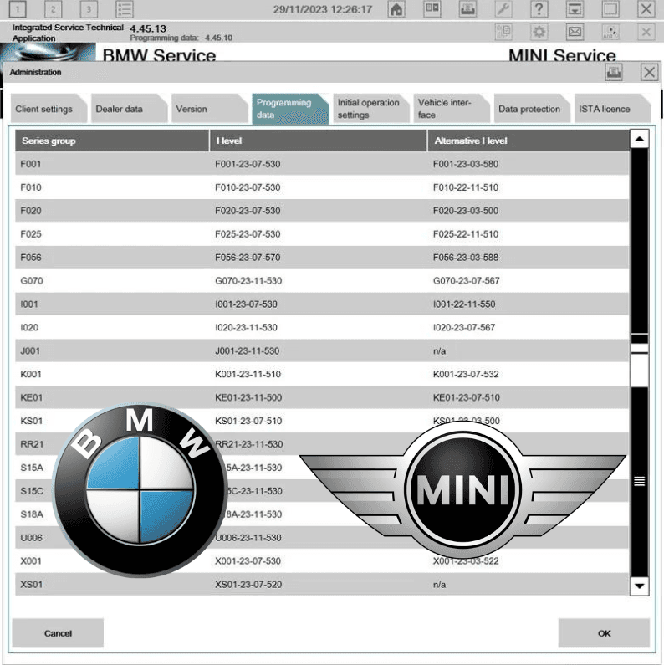The width and height of the screenshot is (664, 665).
Task: Confirm with the OK button
Action: pos(604,633)
